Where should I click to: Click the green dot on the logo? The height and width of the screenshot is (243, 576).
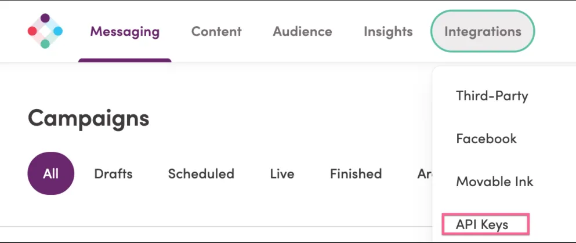[x=45, y=44]
